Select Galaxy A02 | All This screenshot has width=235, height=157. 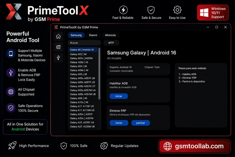(x=83, y=54)
